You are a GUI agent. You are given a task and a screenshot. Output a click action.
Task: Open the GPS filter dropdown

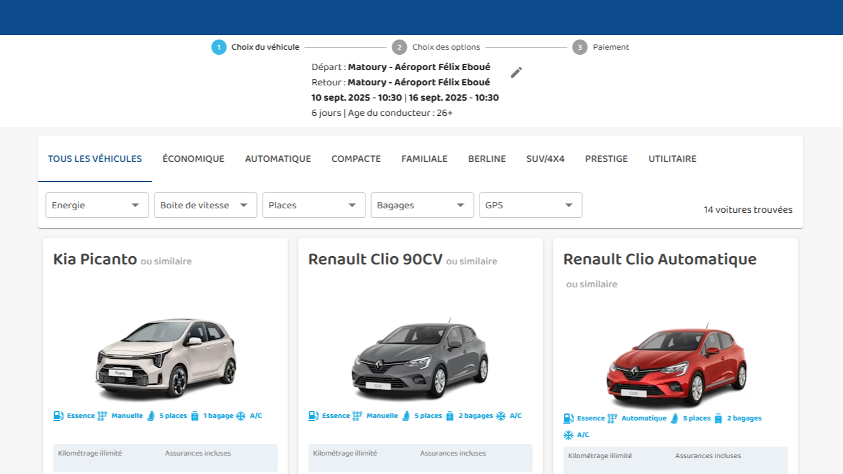tap(531, 205)
